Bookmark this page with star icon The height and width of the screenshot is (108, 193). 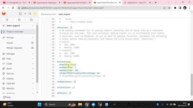point(169,8)
